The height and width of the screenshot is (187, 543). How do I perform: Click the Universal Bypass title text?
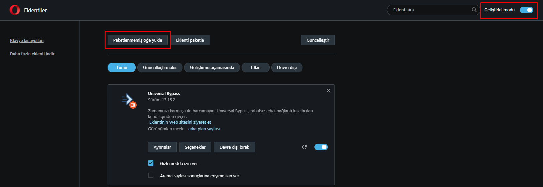click(x=164, y=94)
